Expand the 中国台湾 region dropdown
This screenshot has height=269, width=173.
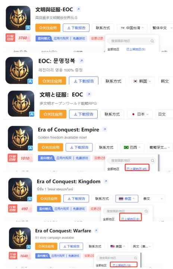(x=132, y=28)
